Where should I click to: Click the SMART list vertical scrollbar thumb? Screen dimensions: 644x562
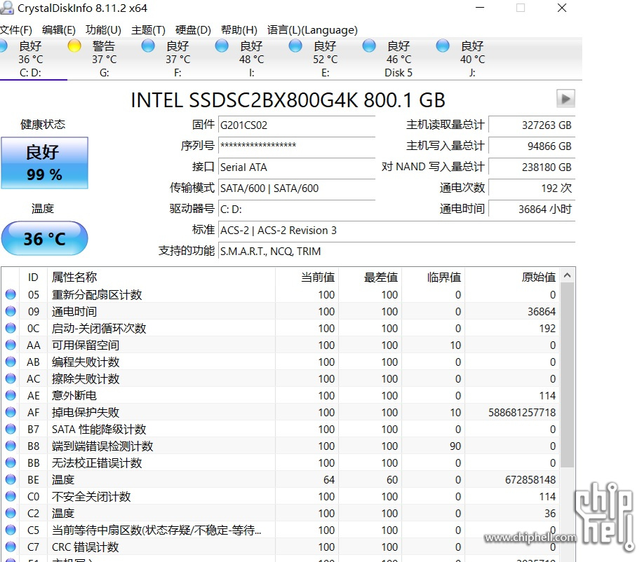(568, 374)
